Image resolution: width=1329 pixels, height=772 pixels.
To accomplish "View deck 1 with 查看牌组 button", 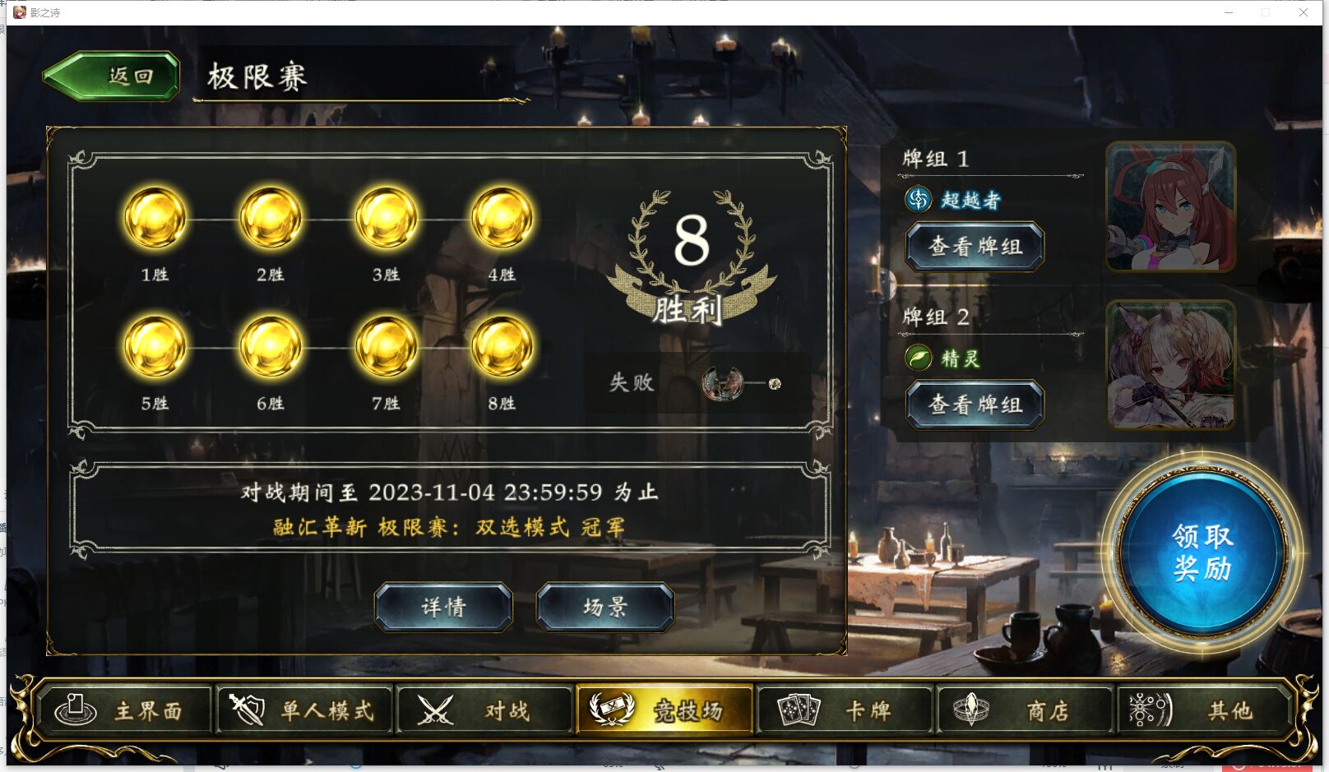I will pyautogui.click(x=975, y=246).
